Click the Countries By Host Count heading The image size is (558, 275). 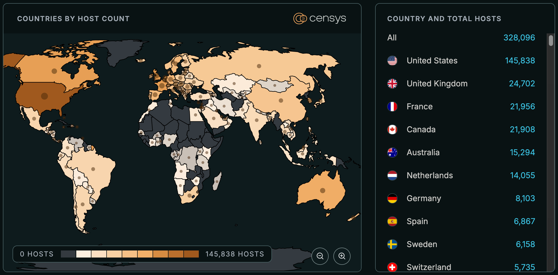(x=73, y=19)
